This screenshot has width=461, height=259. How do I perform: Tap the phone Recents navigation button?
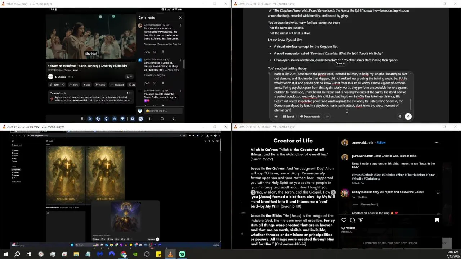[151, 119]
